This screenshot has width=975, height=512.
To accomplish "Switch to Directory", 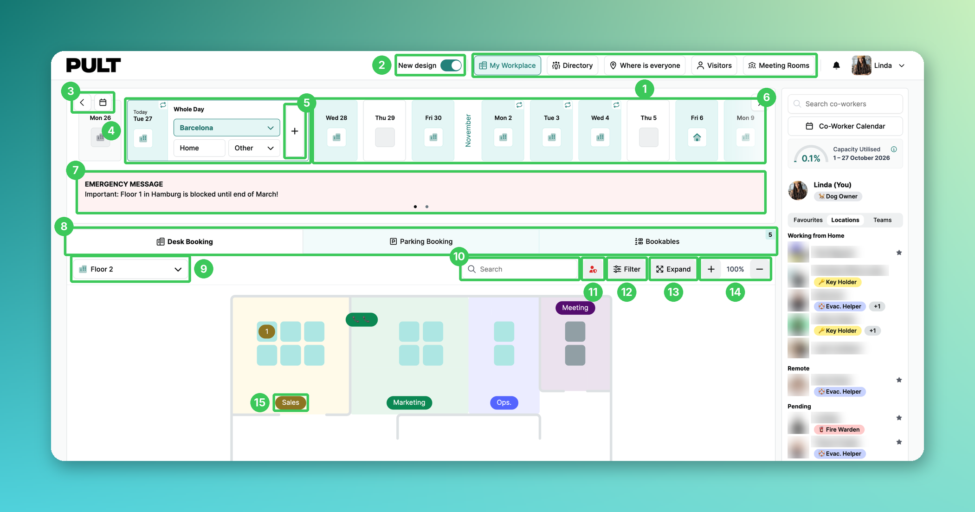I will coord(572,65).
